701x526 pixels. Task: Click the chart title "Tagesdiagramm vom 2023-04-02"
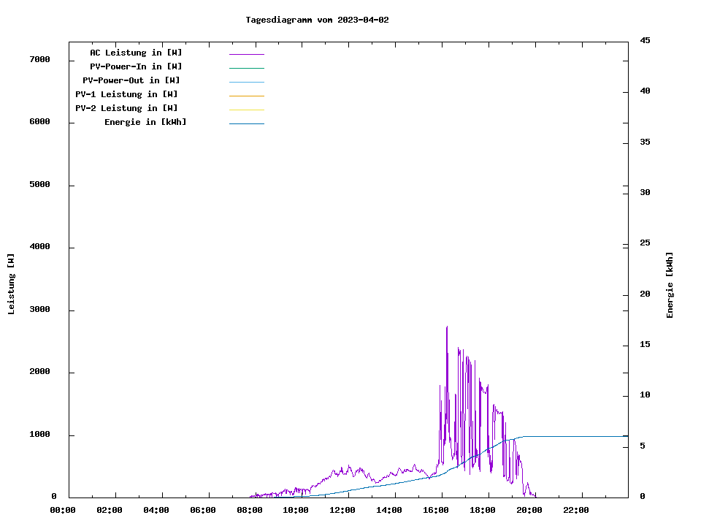[x=317, y=20]
